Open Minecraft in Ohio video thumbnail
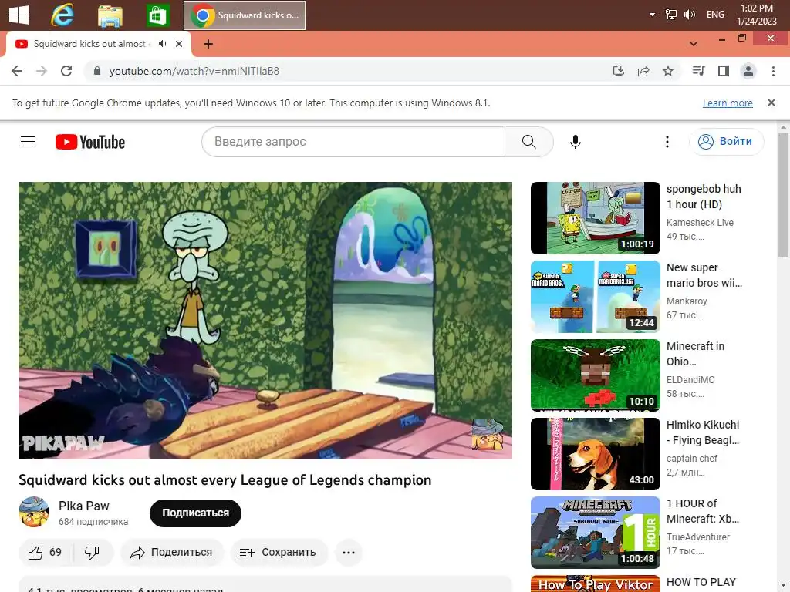The width and height of the screenshot is (790, 592). click(x=595, y=375)
